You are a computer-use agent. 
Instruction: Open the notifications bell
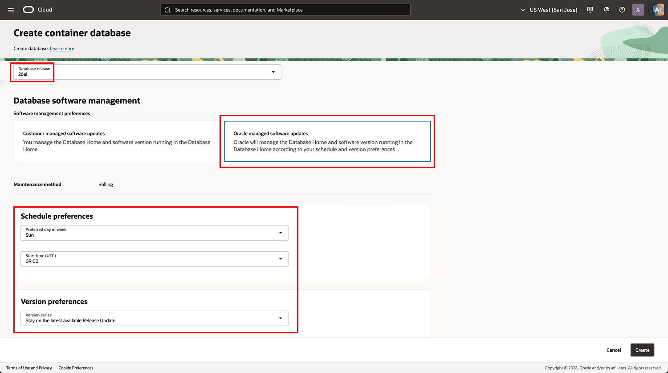coord(606,10)
